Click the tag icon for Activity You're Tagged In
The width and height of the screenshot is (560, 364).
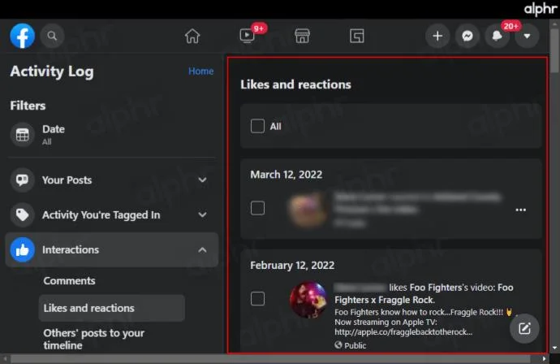(x=22, y=214)
